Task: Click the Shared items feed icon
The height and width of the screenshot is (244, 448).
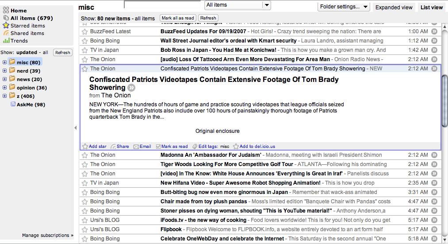Action: (6, 33)
